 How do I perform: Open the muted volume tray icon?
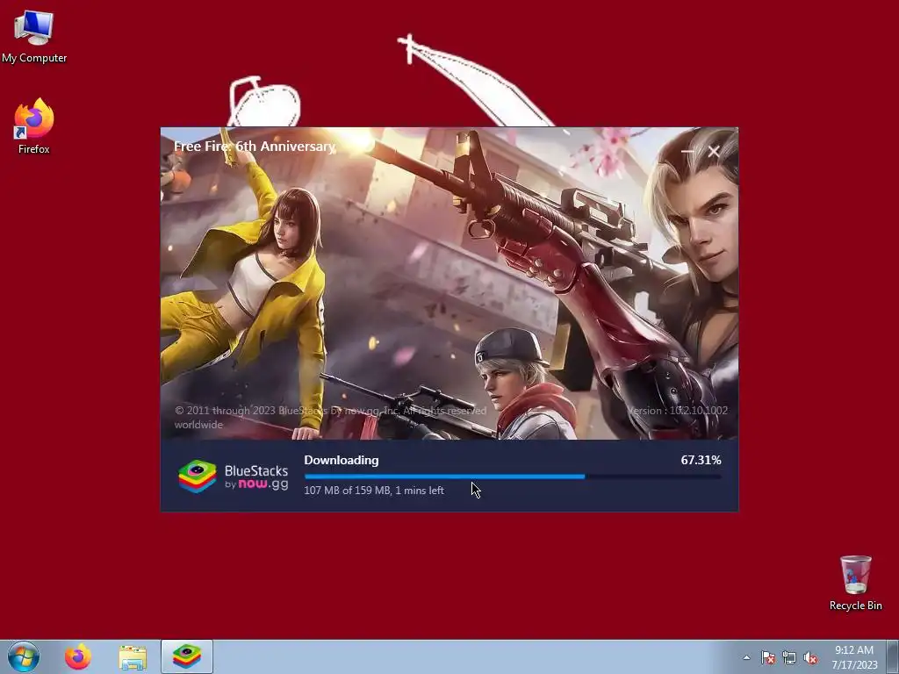pyautogui.click(x=810, y=657)
